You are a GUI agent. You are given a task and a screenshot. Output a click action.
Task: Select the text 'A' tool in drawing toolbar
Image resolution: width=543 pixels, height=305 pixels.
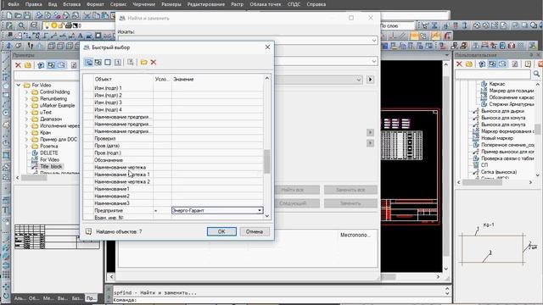click(x=81, y=36)
